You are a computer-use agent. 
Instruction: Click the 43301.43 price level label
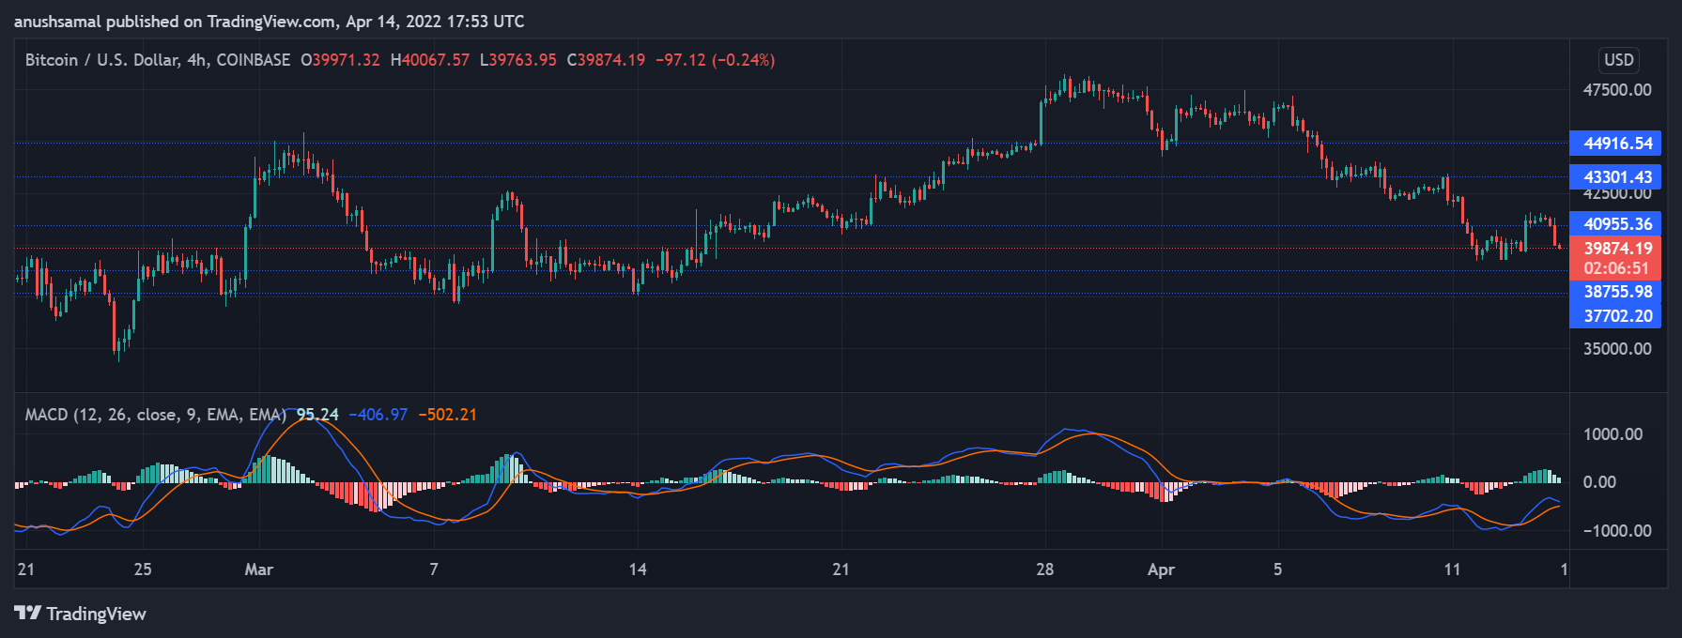tap(1615, 176)
